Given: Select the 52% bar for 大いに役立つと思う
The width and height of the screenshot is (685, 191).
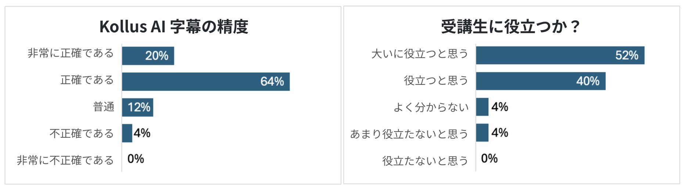Looking at the screenshot, I should coord(560,55).
